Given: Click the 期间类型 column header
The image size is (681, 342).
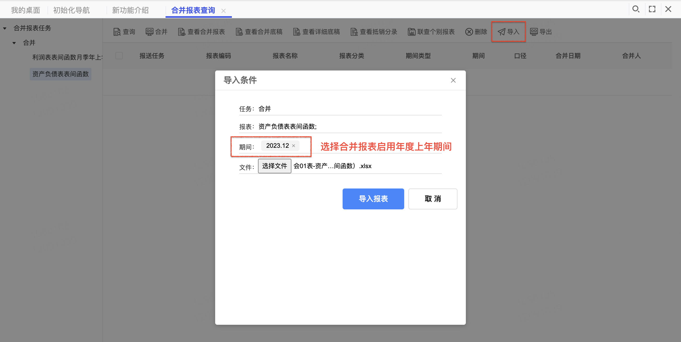Looking at the screenshot, I should click(419, 56).
